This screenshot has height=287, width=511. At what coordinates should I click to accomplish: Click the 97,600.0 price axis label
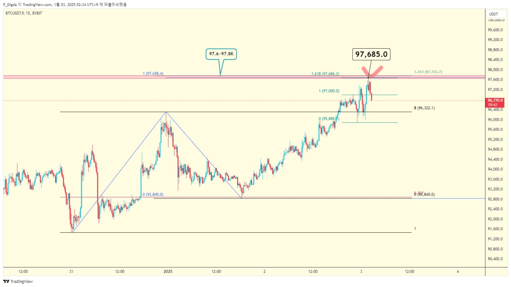click(494, 80)
